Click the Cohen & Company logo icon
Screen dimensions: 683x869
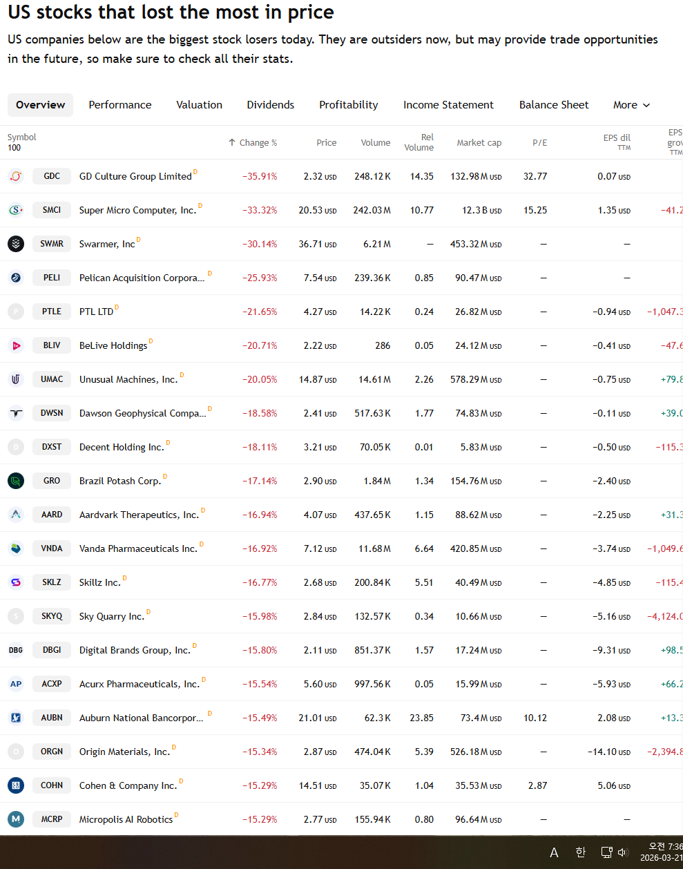16,785
